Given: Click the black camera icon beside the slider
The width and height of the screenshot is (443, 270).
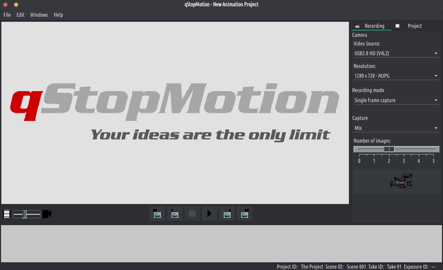Looking at the screenshot, I should (x=47, y=214).
